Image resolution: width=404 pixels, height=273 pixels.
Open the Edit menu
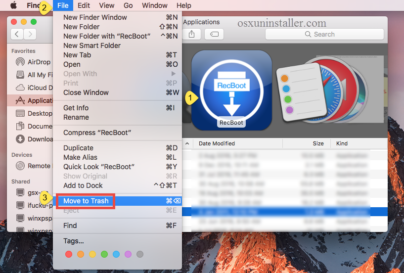84,5
